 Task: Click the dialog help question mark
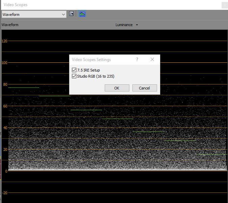pyautogui.click(x=137, y=59)
